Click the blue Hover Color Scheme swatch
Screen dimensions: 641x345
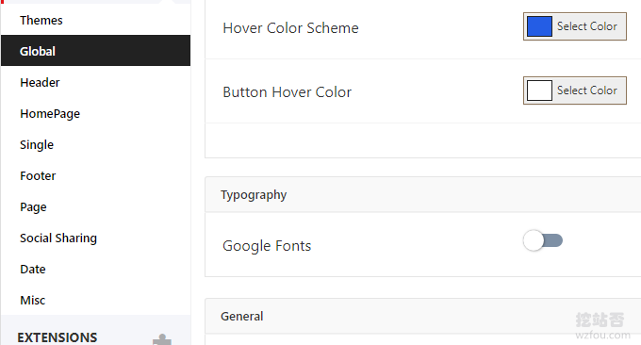539,26
